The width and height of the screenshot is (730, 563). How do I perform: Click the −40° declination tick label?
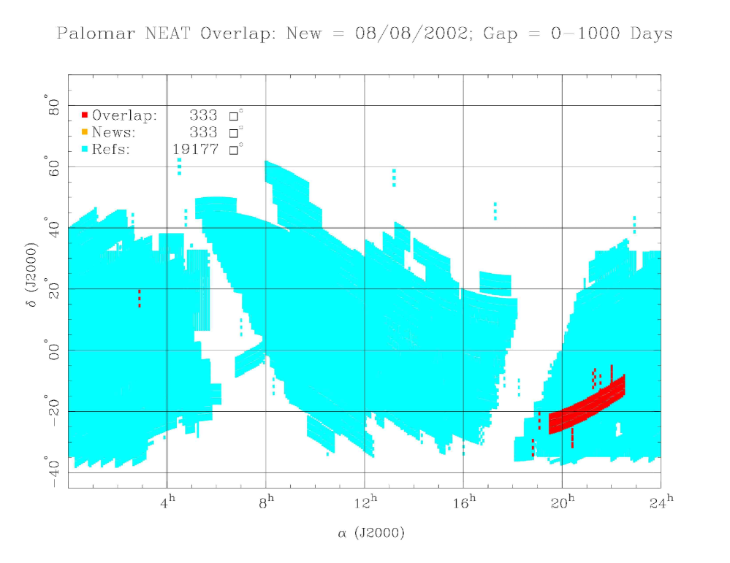click(x=52, y=472)
